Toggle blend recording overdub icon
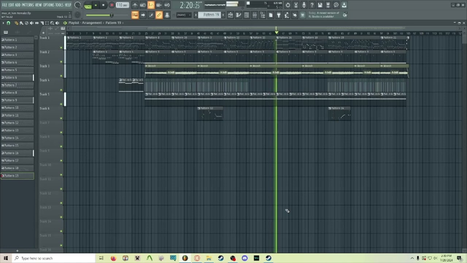The width and height of the screenshot is (467, 263). pyautogui.click(x=159, y=5)
